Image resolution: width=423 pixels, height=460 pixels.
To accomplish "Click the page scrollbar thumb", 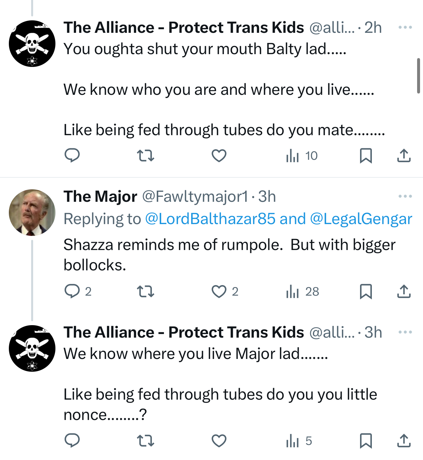I will tap(418, 76).
